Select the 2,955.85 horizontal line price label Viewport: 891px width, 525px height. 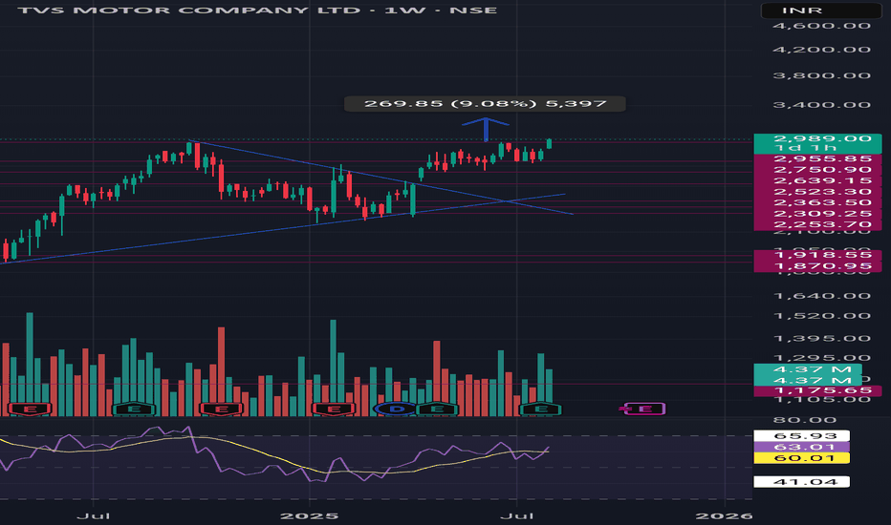point(817,158)
